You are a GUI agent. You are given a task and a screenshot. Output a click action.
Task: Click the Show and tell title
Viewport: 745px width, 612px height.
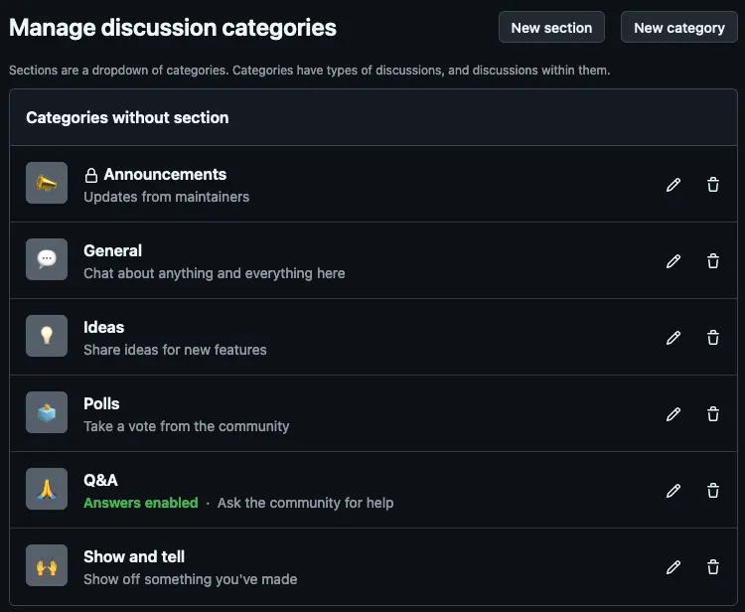(x=134, y=556)
